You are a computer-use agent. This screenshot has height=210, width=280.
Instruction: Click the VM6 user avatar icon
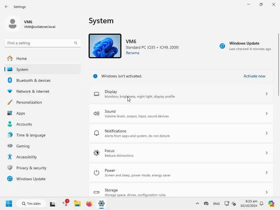click(13, 24)
